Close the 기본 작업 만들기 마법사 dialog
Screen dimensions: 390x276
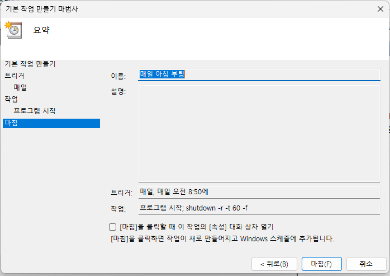tap(380, 9)
